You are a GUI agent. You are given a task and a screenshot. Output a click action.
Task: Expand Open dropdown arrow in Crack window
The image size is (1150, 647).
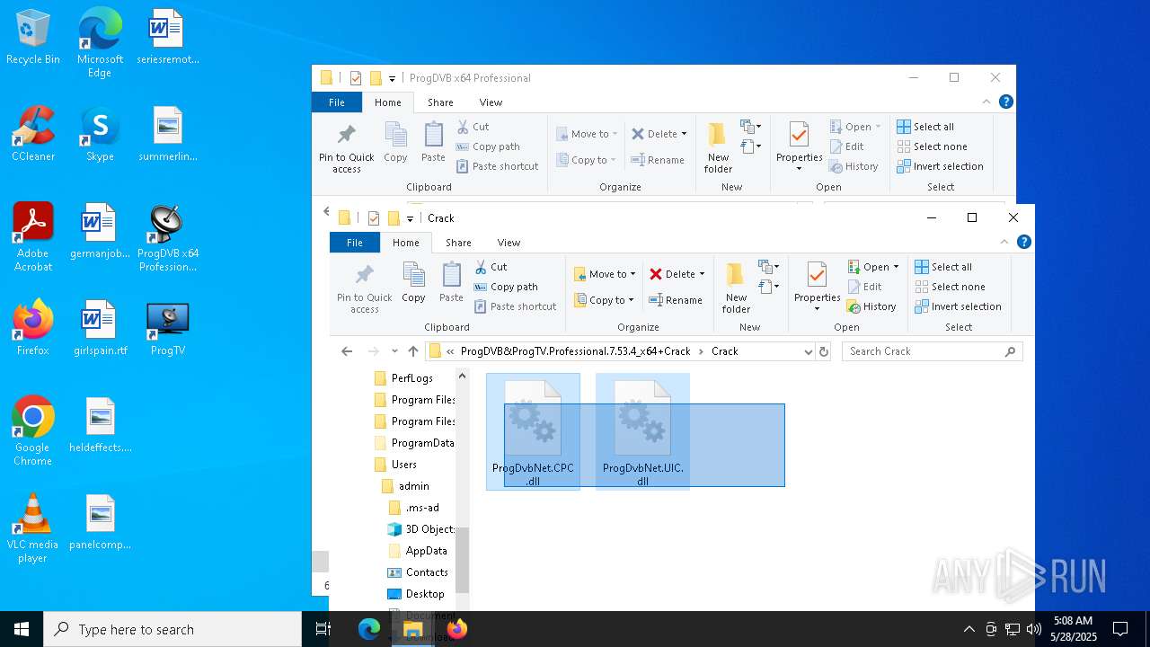896,267
